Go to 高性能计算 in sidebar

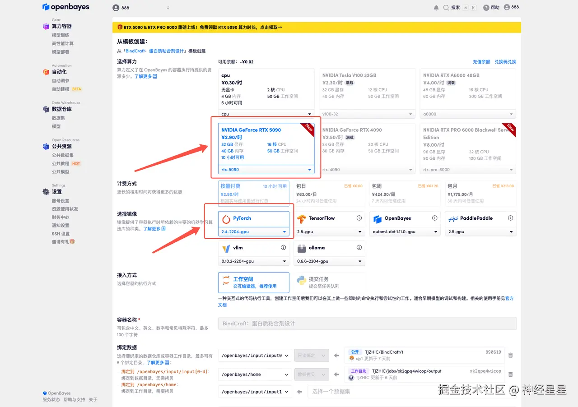[63, 43]
